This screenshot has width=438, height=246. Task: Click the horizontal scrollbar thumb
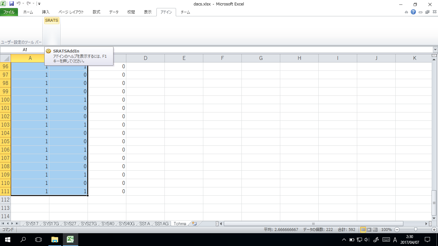pos(313,224)
